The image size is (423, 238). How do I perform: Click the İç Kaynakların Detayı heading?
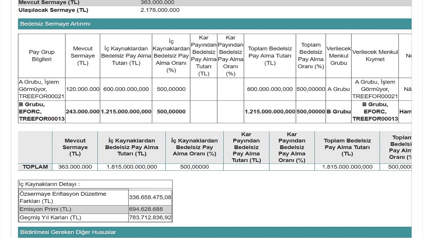click(49, 184)
